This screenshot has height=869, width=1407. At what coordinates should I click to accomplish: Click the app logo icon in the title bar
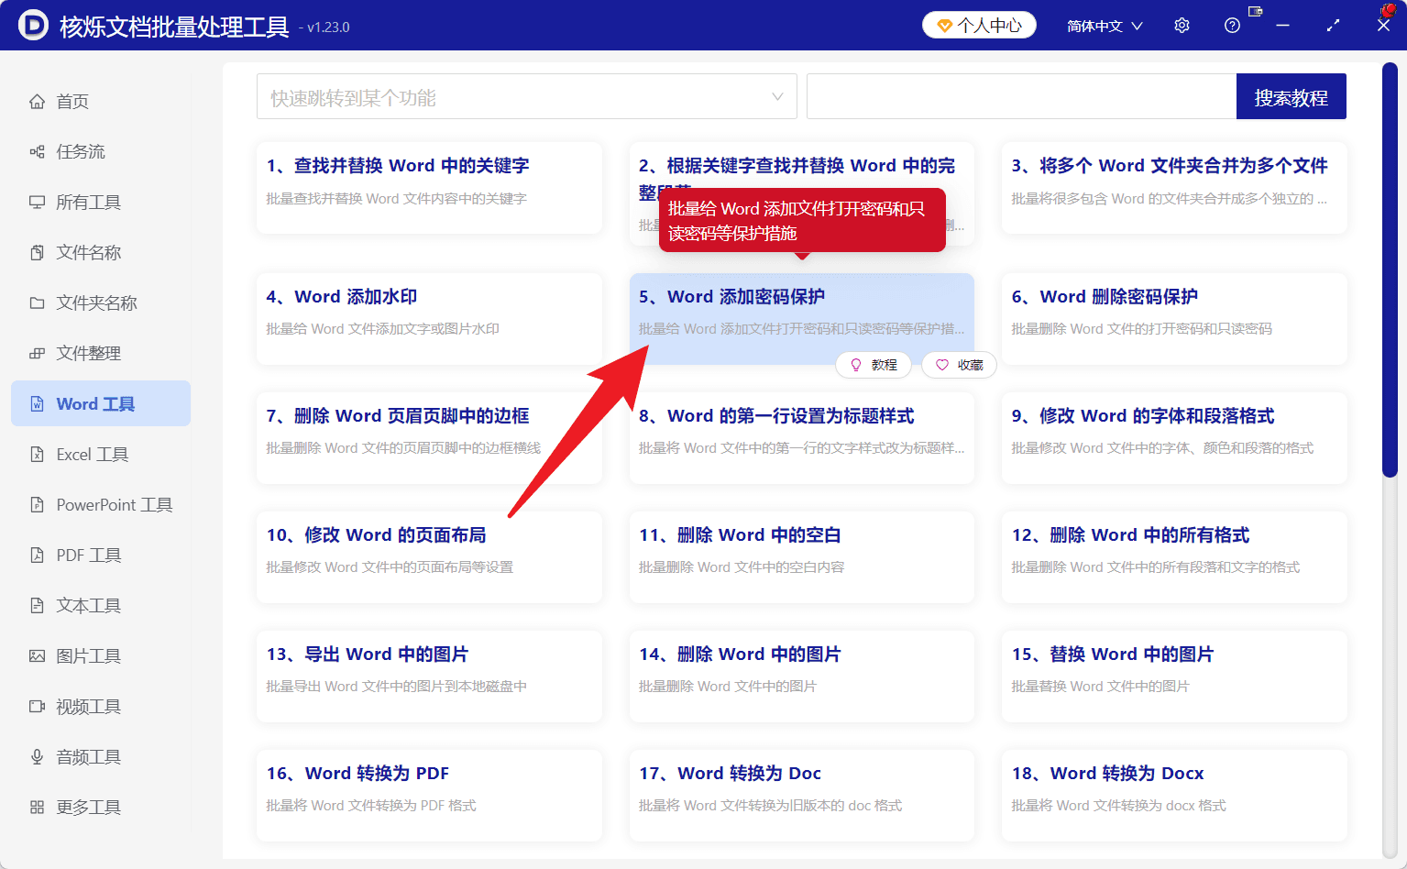tap(33, 25)
